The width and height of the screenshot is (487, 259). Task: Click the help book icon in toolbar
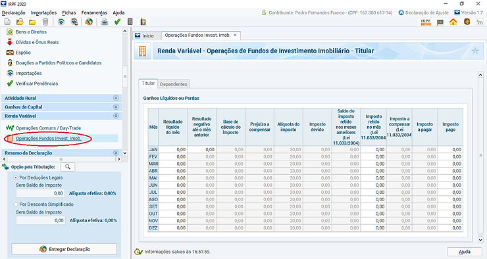(143, 22)
